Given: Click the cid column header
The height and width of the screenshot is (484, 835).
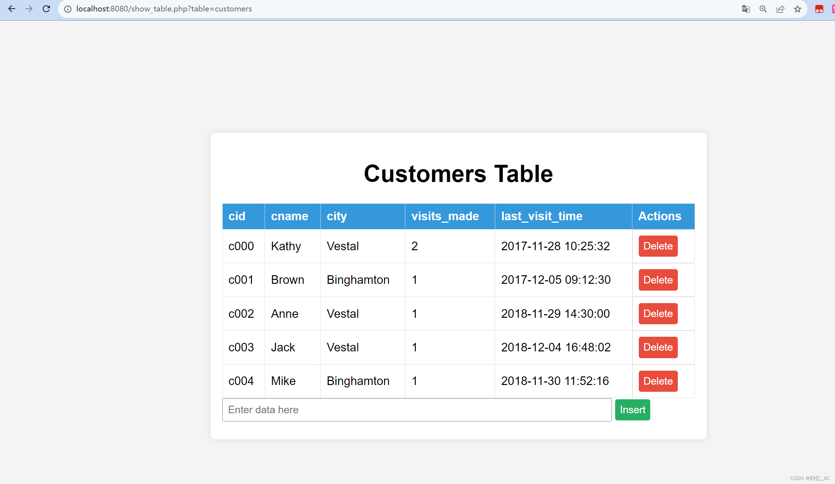Looking at the screenshot, I should [x=237, y=216].
